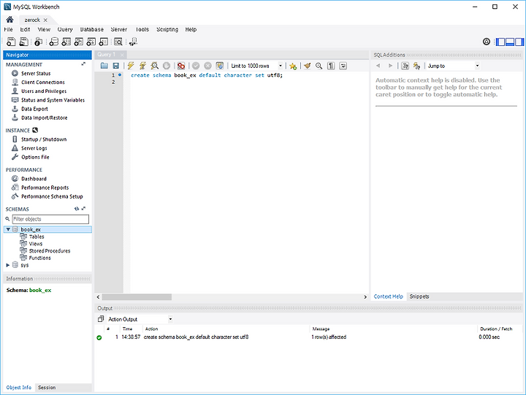This screenshot has width=526, height=395.
Task: Click the query editor horizontal scrollbar
Action: pyautogui.click(x=137, y=297)
